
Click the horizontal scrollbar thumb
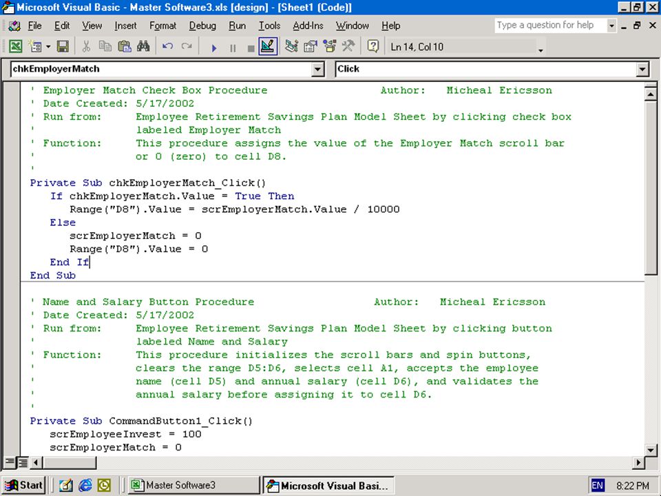(69, 463)
